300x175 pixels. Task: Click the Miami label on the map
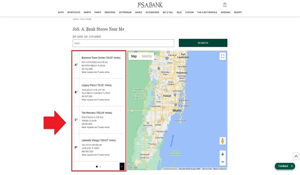point(177,111)
